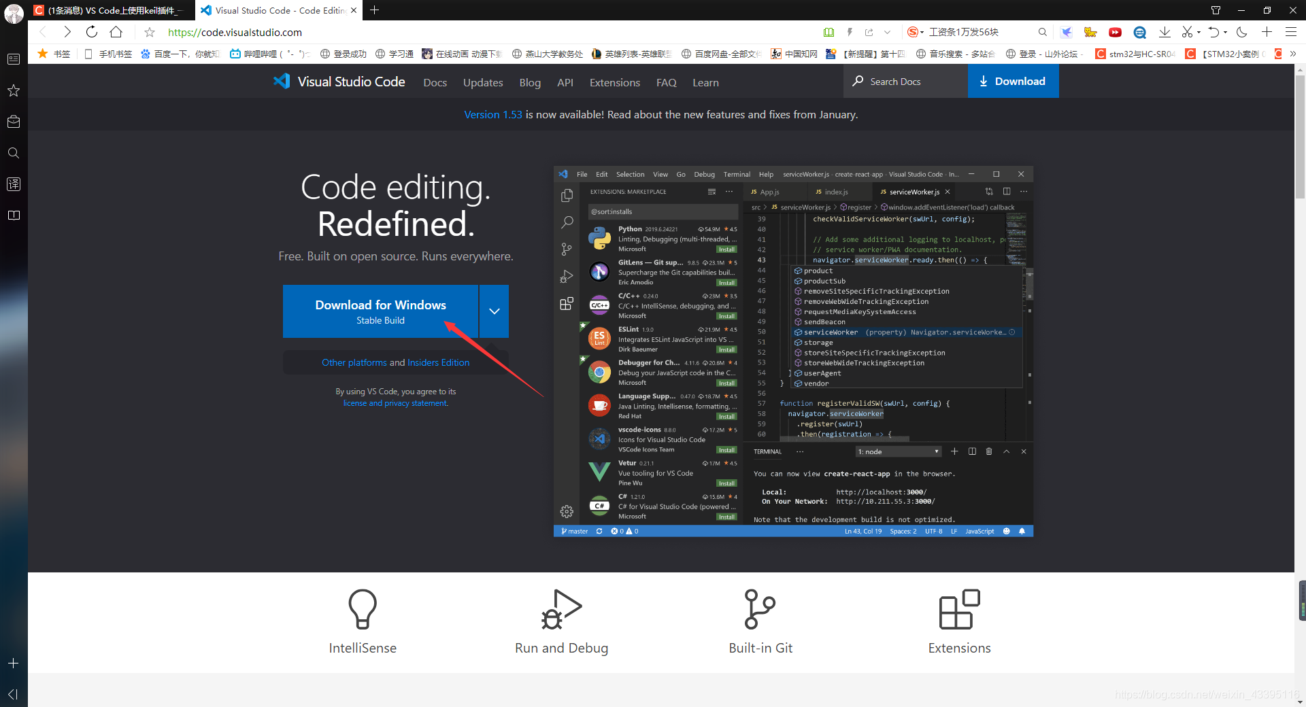Click the browser forward arrow
1306x707 pixels.
click(x=67, y=32)
